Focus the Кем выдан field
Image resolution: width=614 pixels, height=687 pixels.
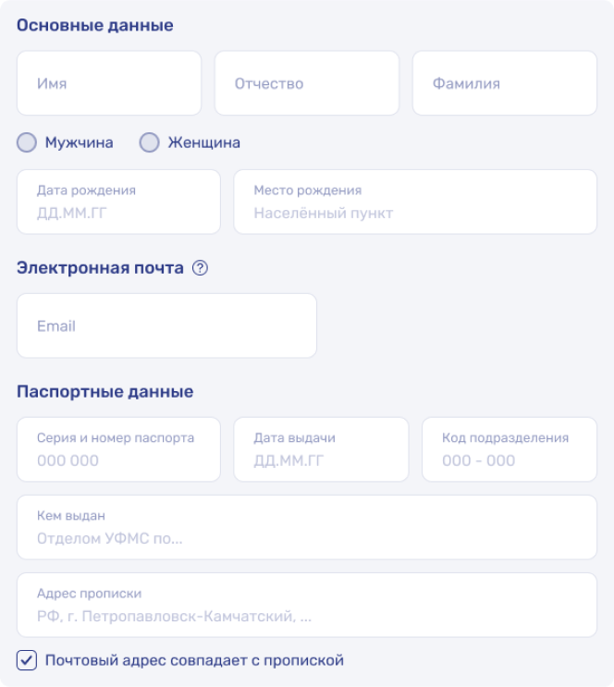click(x=307, y=527)
